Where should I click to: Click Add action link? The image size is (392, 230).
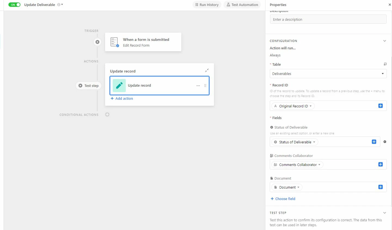(x=122, y=98)
